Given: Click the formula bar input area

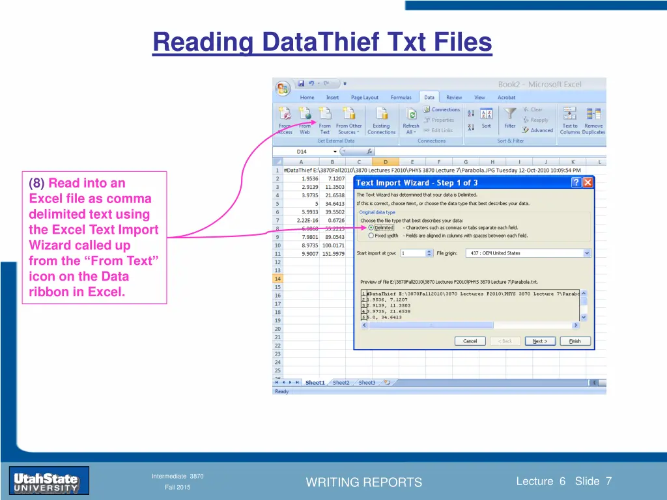Looking at the screenshot, I should click(x=490, y=151).
